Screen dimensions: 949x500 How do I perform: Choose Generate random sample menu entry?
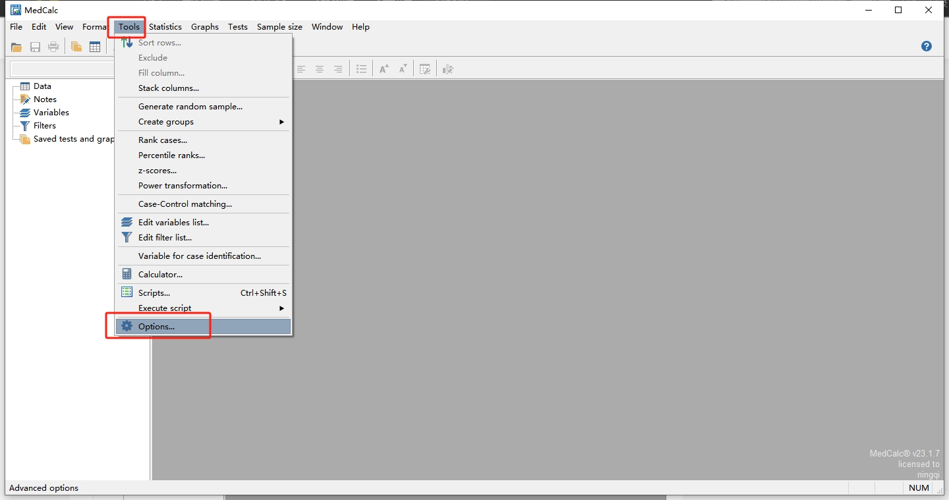tap(203, 107)
